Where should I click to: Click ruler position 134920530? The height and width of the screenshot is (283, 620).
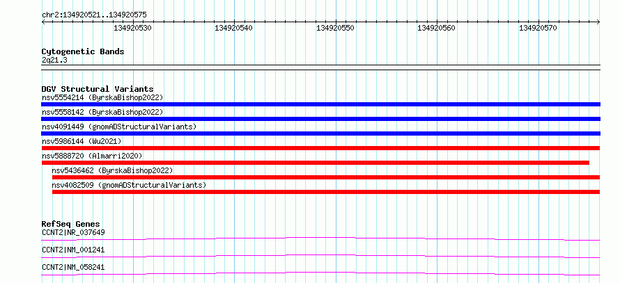(133, 28)
